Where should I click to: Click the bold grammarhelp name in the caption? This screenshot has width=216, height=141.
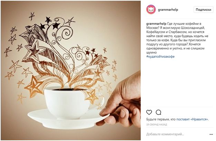(x=156, y=24)
